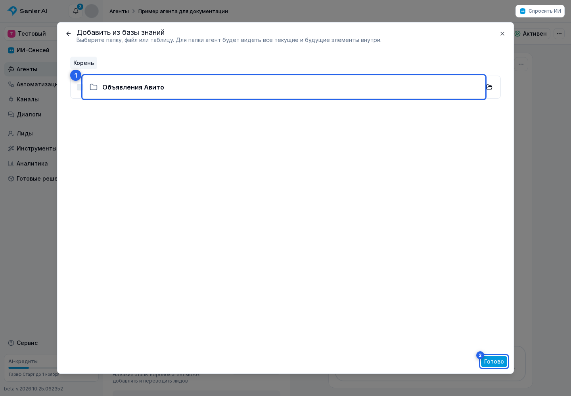This screenshot has width=571, height=396.
Task: Close the 'Добавить из базы знаний' dialog
Action: point(502,34)
